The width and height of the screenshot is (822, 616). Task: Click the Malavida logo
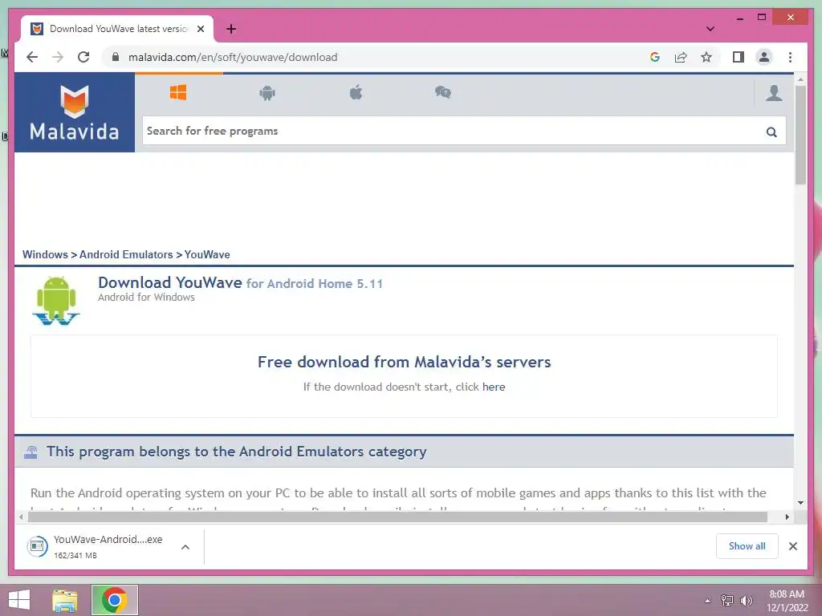(75, 112)
